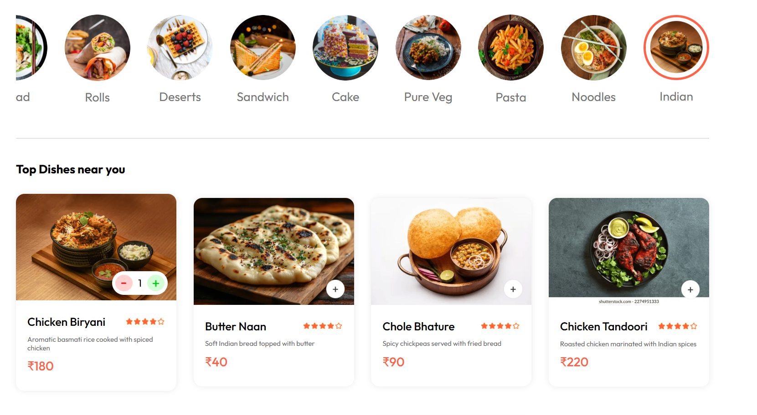757x415 pixels.
Task: Decrease Chicken Biryani quantity with red minus
Action: pyautogui.click(x=124, y=283)
